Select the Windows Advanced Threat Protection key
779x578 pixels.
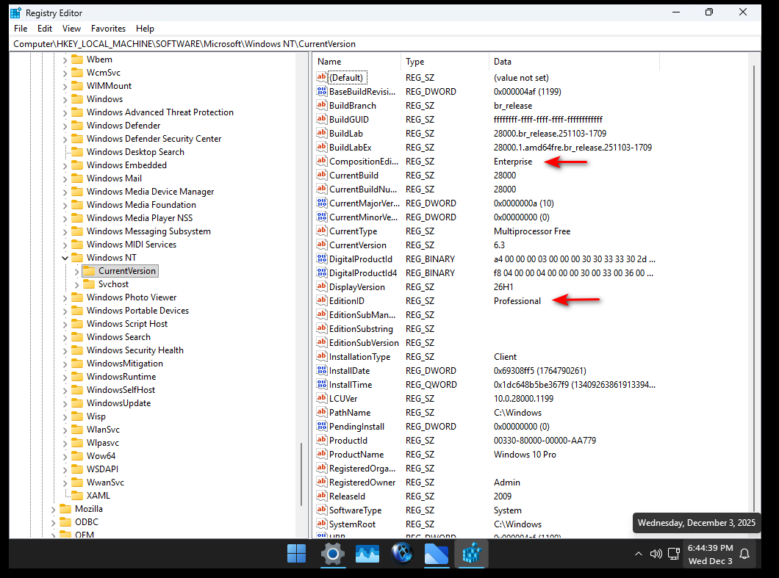point(160,112)
